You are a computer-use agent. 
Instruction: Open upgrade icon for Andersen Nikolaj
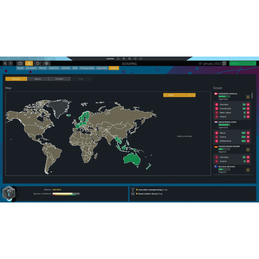(x=248, y=97)
